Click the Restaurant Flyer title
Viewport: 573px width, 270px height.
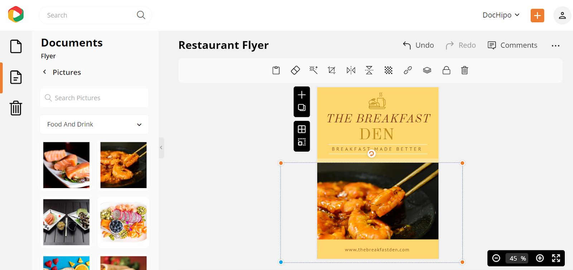coord(223,45)
